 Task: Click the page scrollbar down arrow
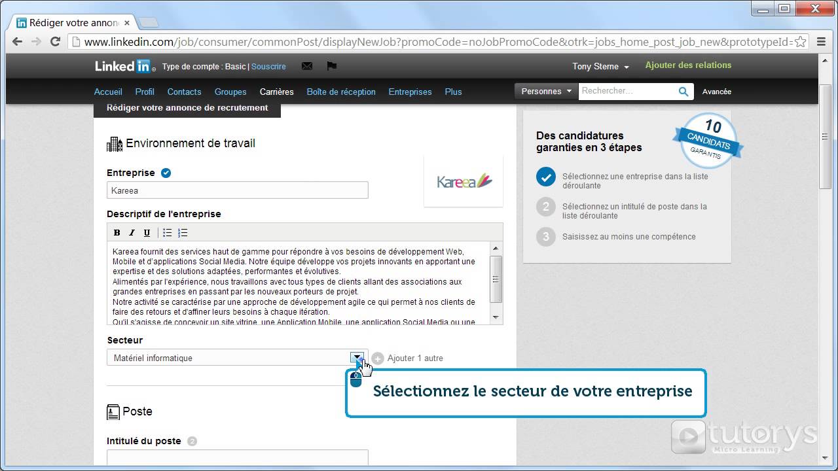[x=826, y=459]
